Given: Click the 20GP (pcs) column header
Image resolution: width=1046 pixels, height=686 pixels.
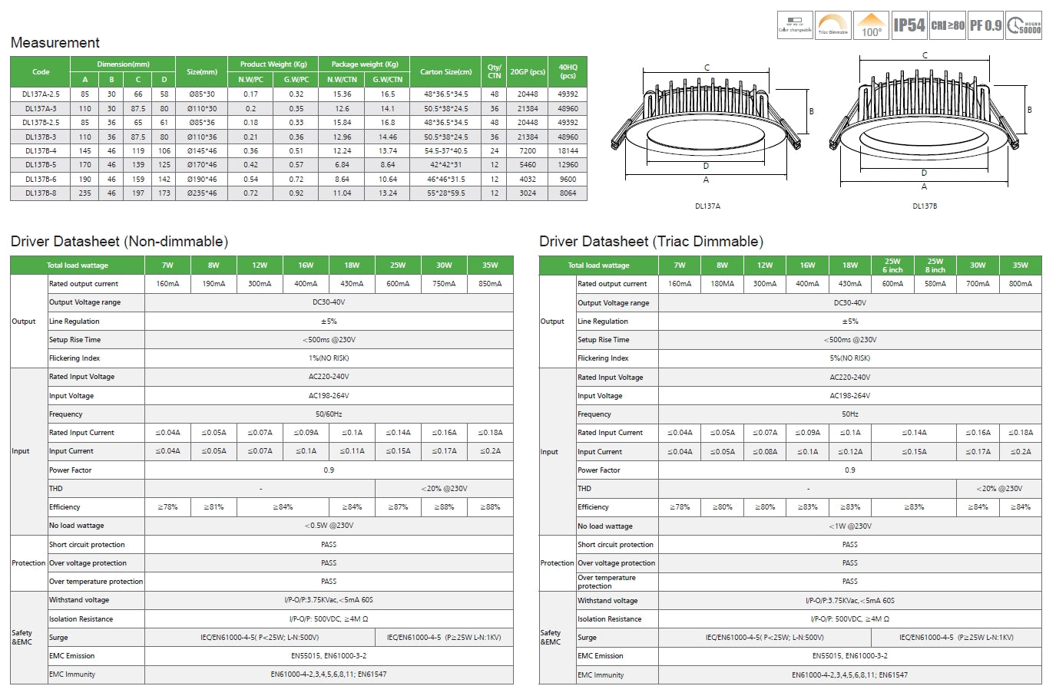Looking at the screenshot, I should coord(528,71).
